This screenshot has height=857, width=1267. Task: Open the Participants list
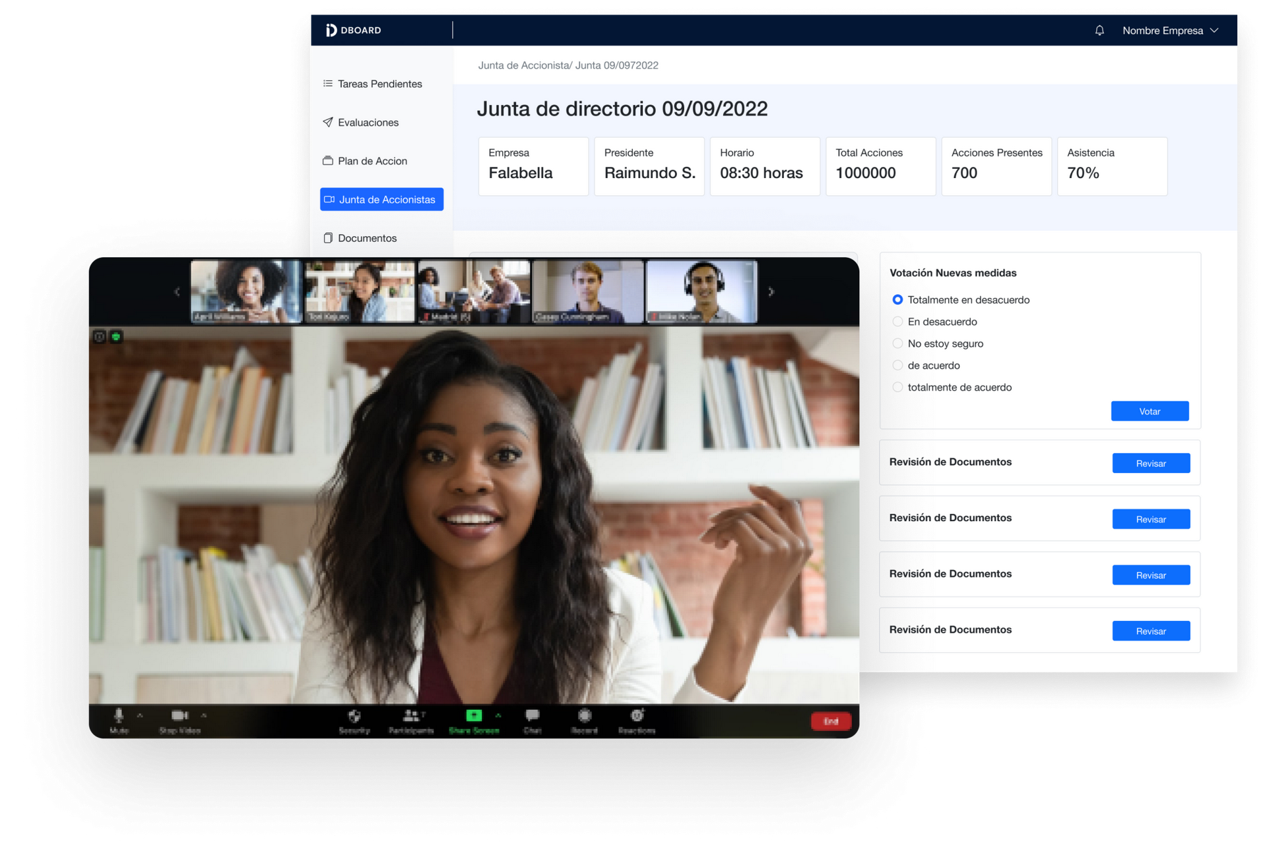coord(411,716)
